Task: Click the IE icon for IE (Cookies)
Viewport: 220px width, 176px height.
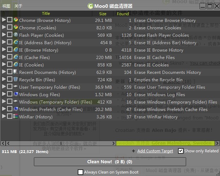Action: click(16, 64)
